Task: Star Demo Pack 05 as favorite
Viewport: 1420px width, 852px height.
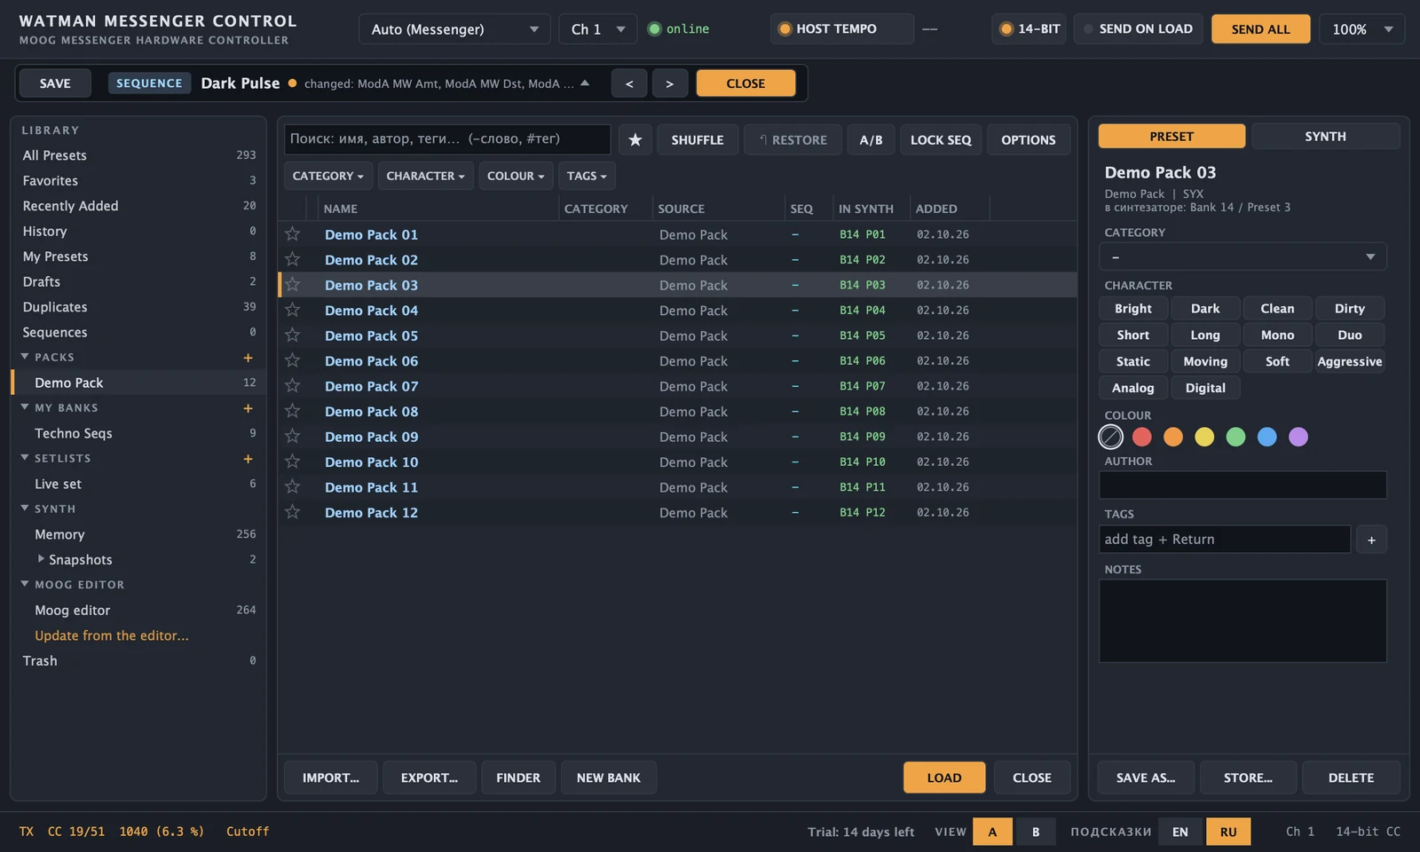Action: tap(293, 335)
